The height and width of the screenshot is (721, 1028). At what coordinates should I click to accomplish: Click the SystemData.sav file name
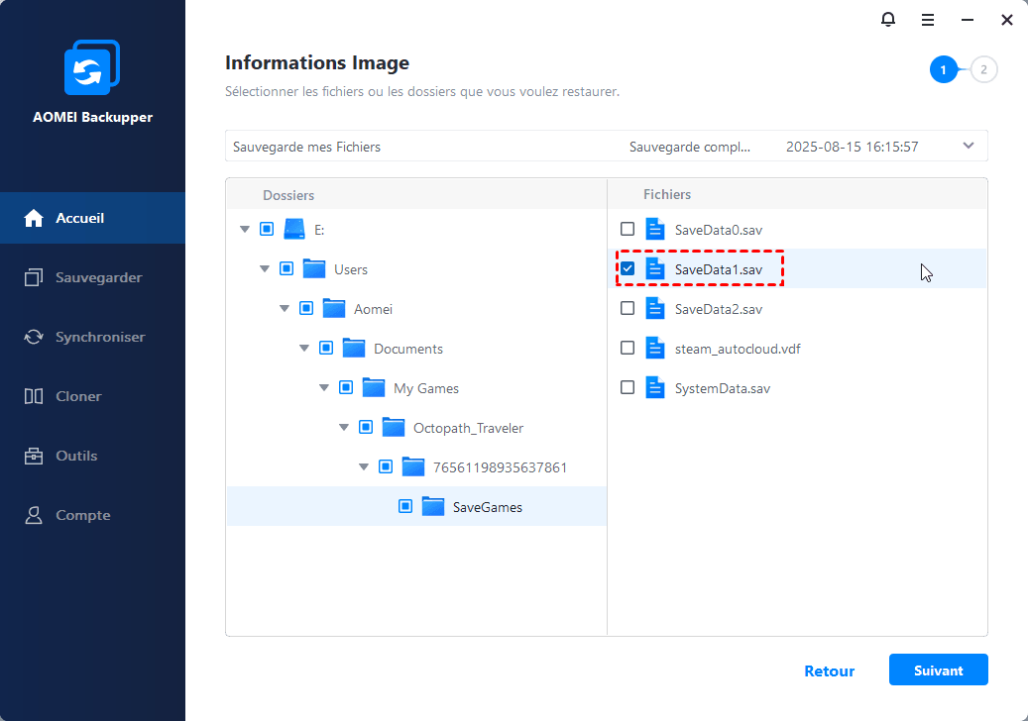click(x=723, y=388)
